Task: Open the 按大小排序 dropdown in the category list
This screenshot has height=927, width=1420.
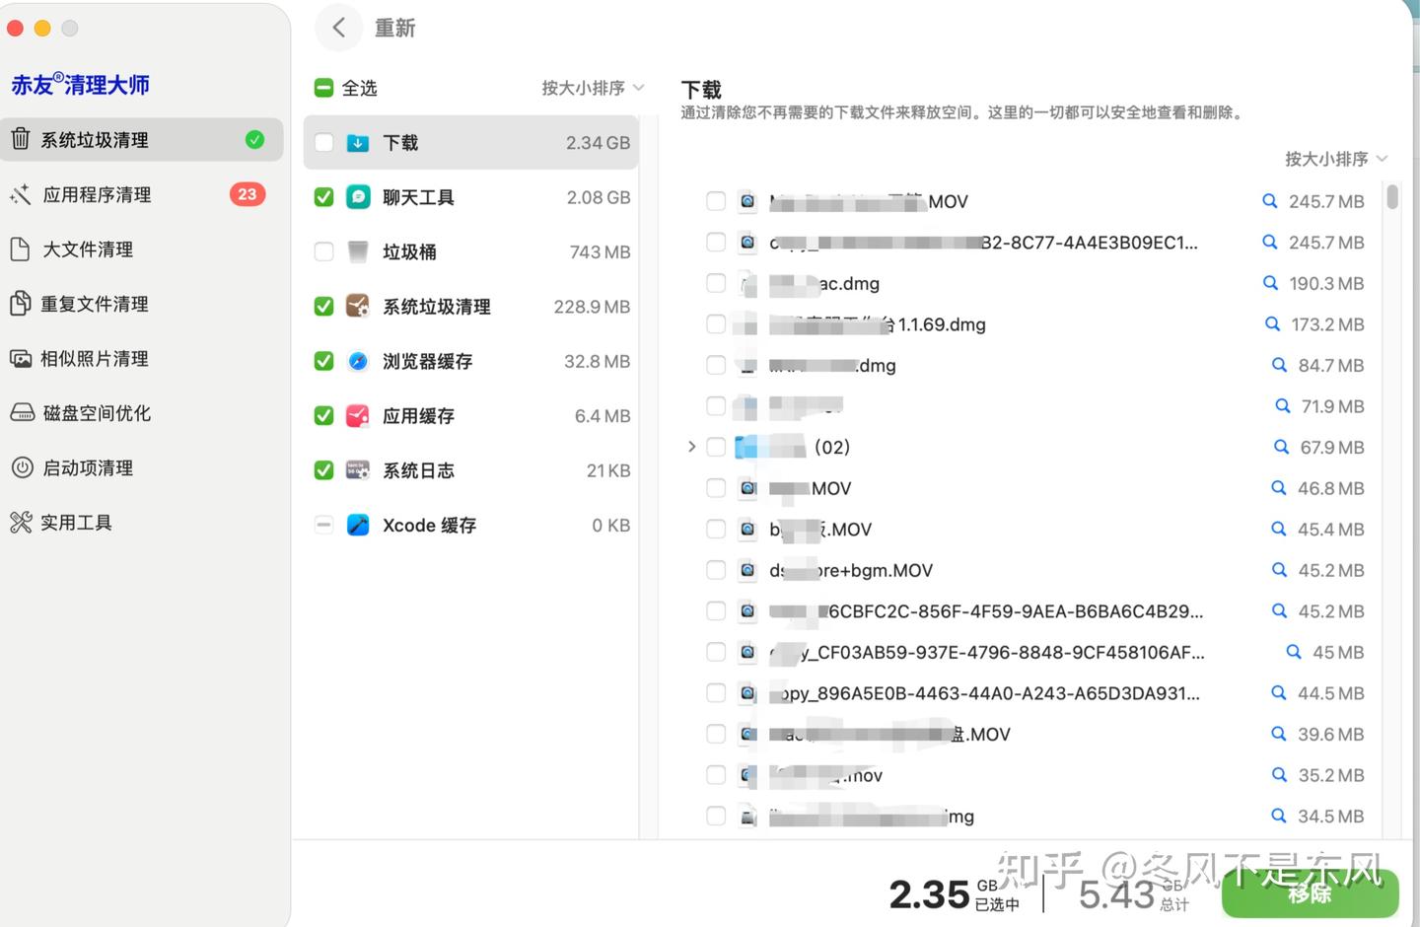Action: [593, 88]
